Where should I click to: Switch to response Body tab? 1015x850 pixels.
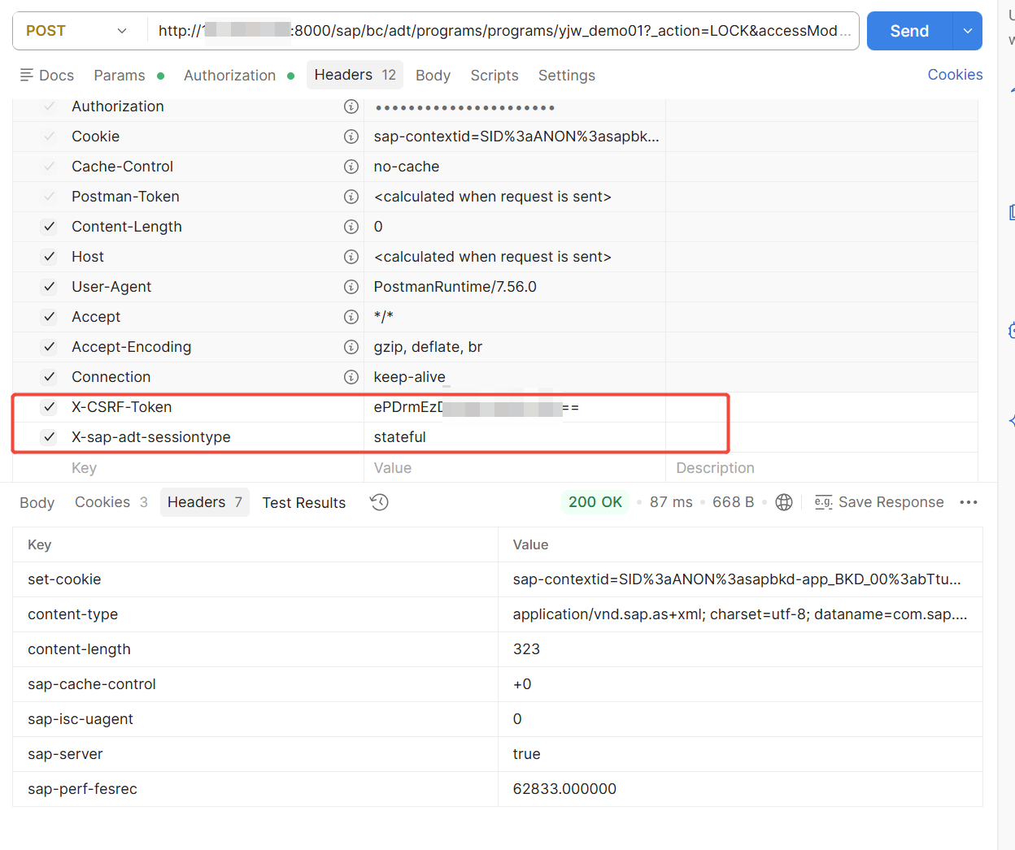[37, 503]
